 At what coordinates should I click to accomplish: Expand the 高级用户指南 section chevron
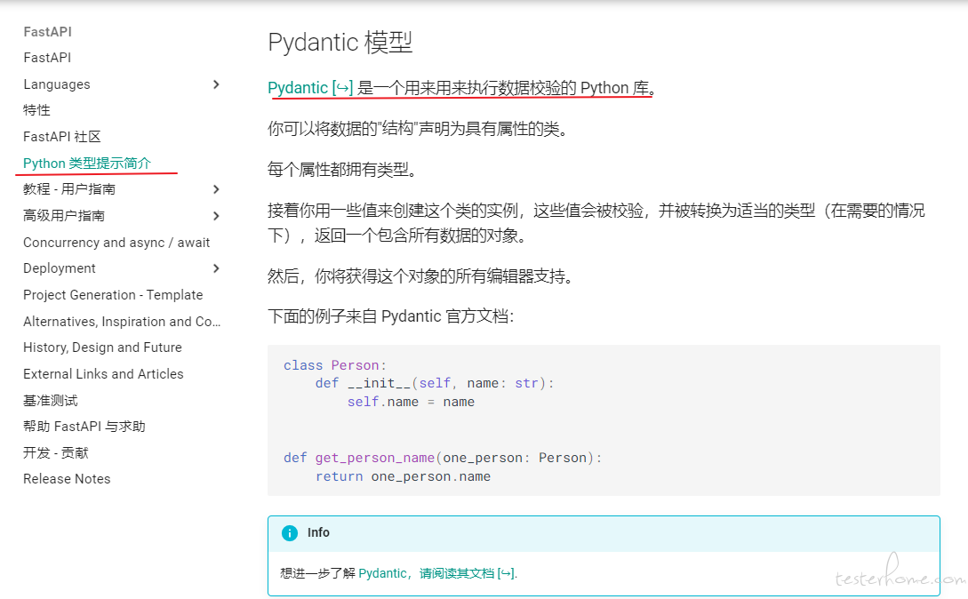pos(216,216)
